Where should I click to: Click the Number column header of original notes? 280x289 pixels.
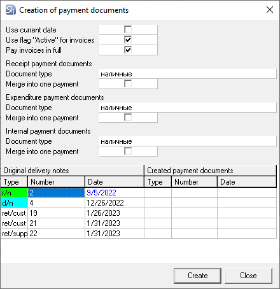tap(56, 182)
